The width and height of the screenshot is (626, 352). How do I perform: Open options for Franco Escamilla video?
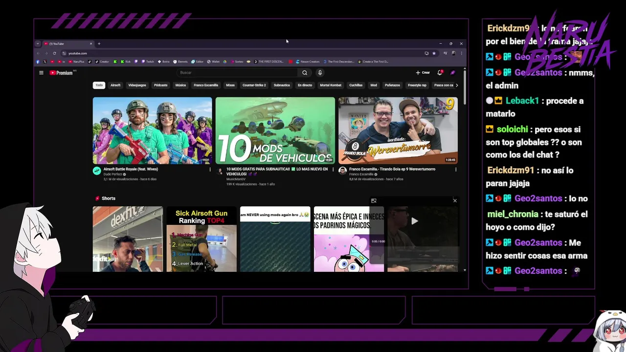pos(456,170)
